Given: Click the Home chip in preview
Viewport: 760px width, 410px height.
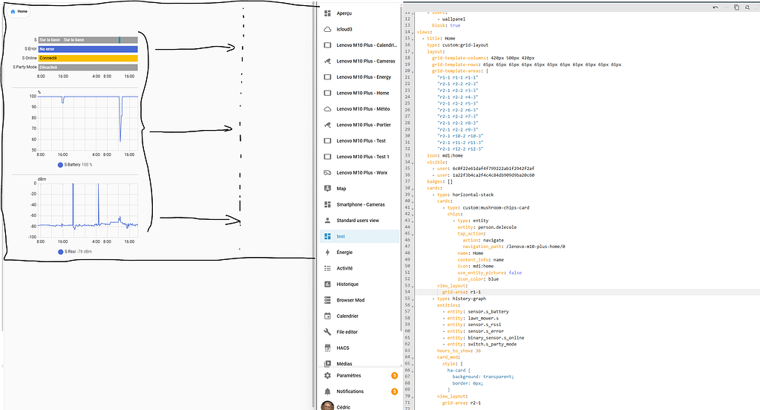Looking at the screenshot, I should pyautogui.click(x=19, y=11).
